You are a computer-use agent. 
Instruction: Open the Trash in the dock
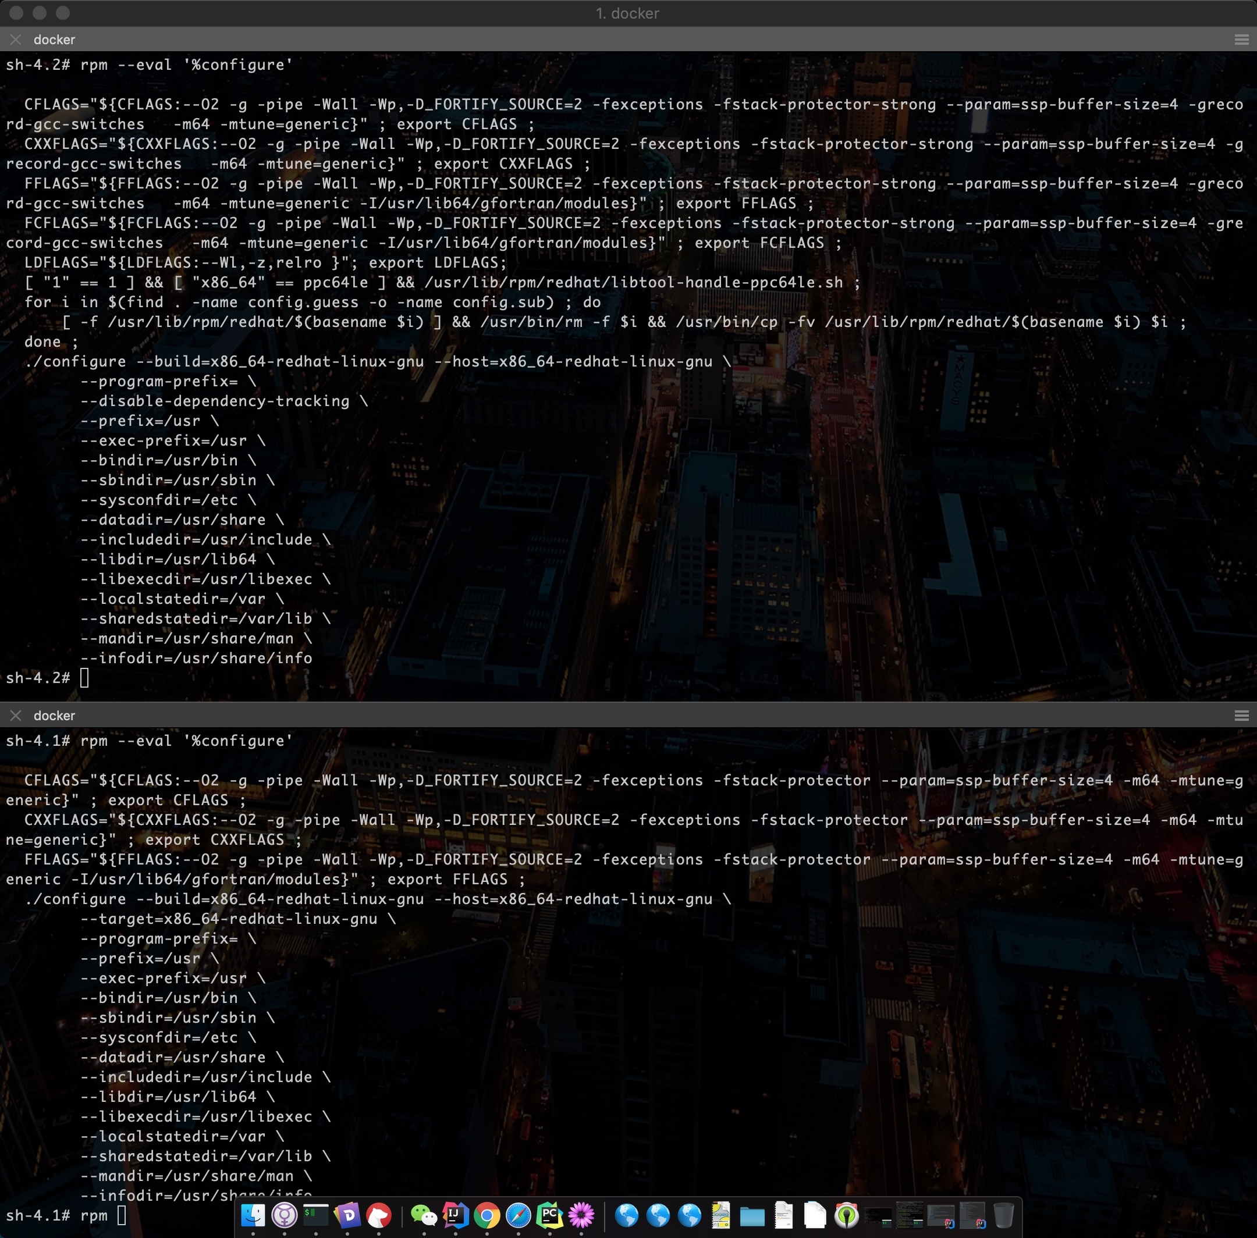click(1003, 1215)
